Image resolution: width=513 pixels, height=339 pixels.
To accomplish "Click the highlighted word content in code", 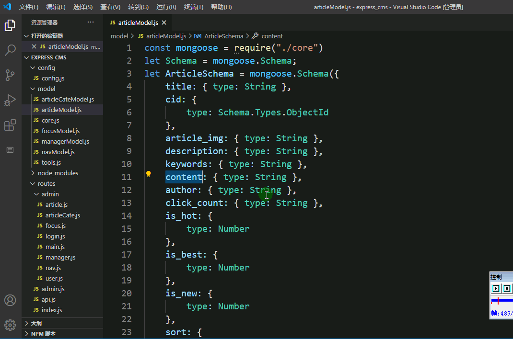I will coord(184,177).
